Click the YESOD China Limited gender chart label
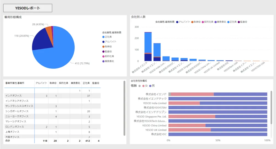 pyautogui.click(x=154, y=126)
